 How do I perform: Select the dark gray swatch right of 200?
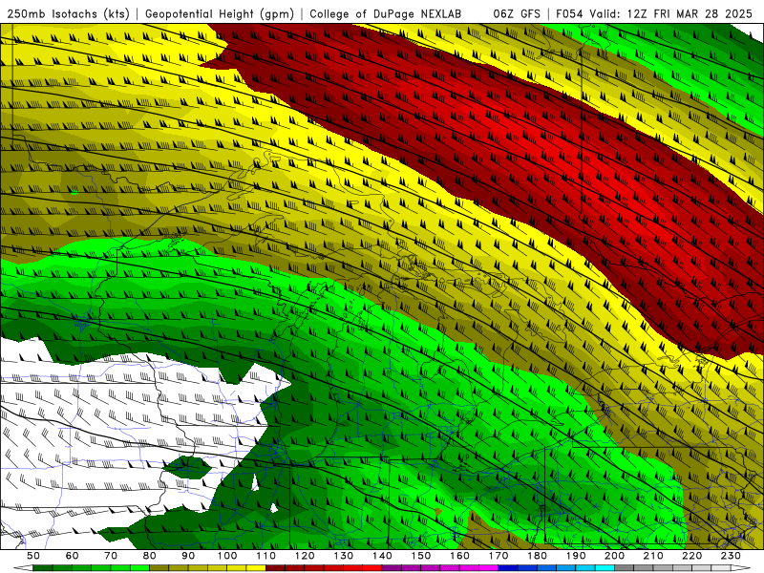pyautogui.click(x=625, y=568)
